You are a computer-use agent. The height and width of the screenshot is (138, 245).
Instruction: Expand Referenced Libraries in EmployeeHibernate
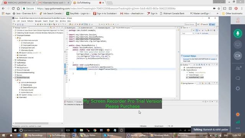[x=16, y=58]
